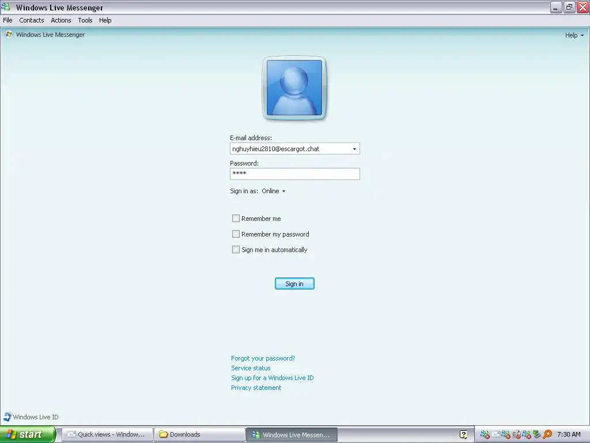Screen dimensions: 590x443
Task: Click the Windows Live Messenger taskbar button
Action: [x=292, y=435]
